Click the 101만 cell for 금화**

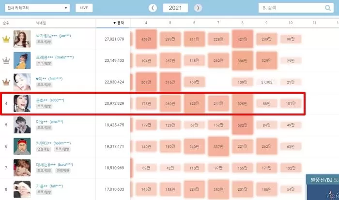click(291, 103)
